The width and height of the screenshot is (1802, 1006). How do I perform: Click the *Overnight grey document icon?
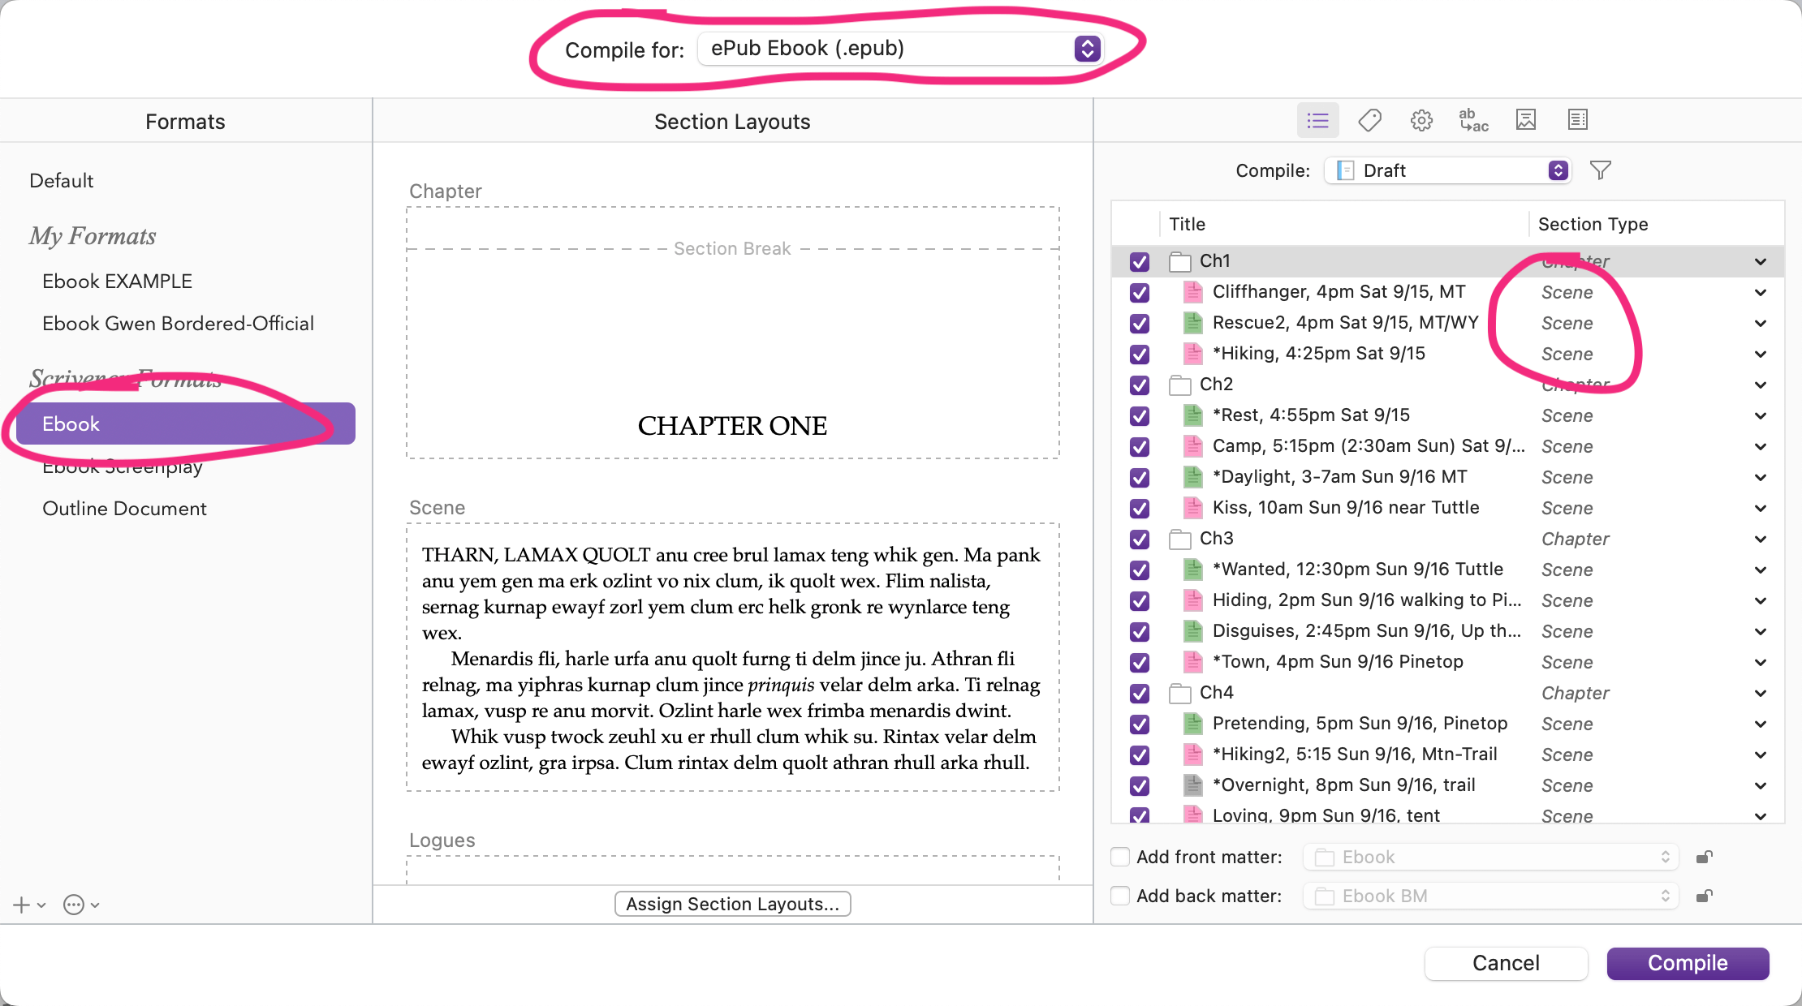[1192, 785]
